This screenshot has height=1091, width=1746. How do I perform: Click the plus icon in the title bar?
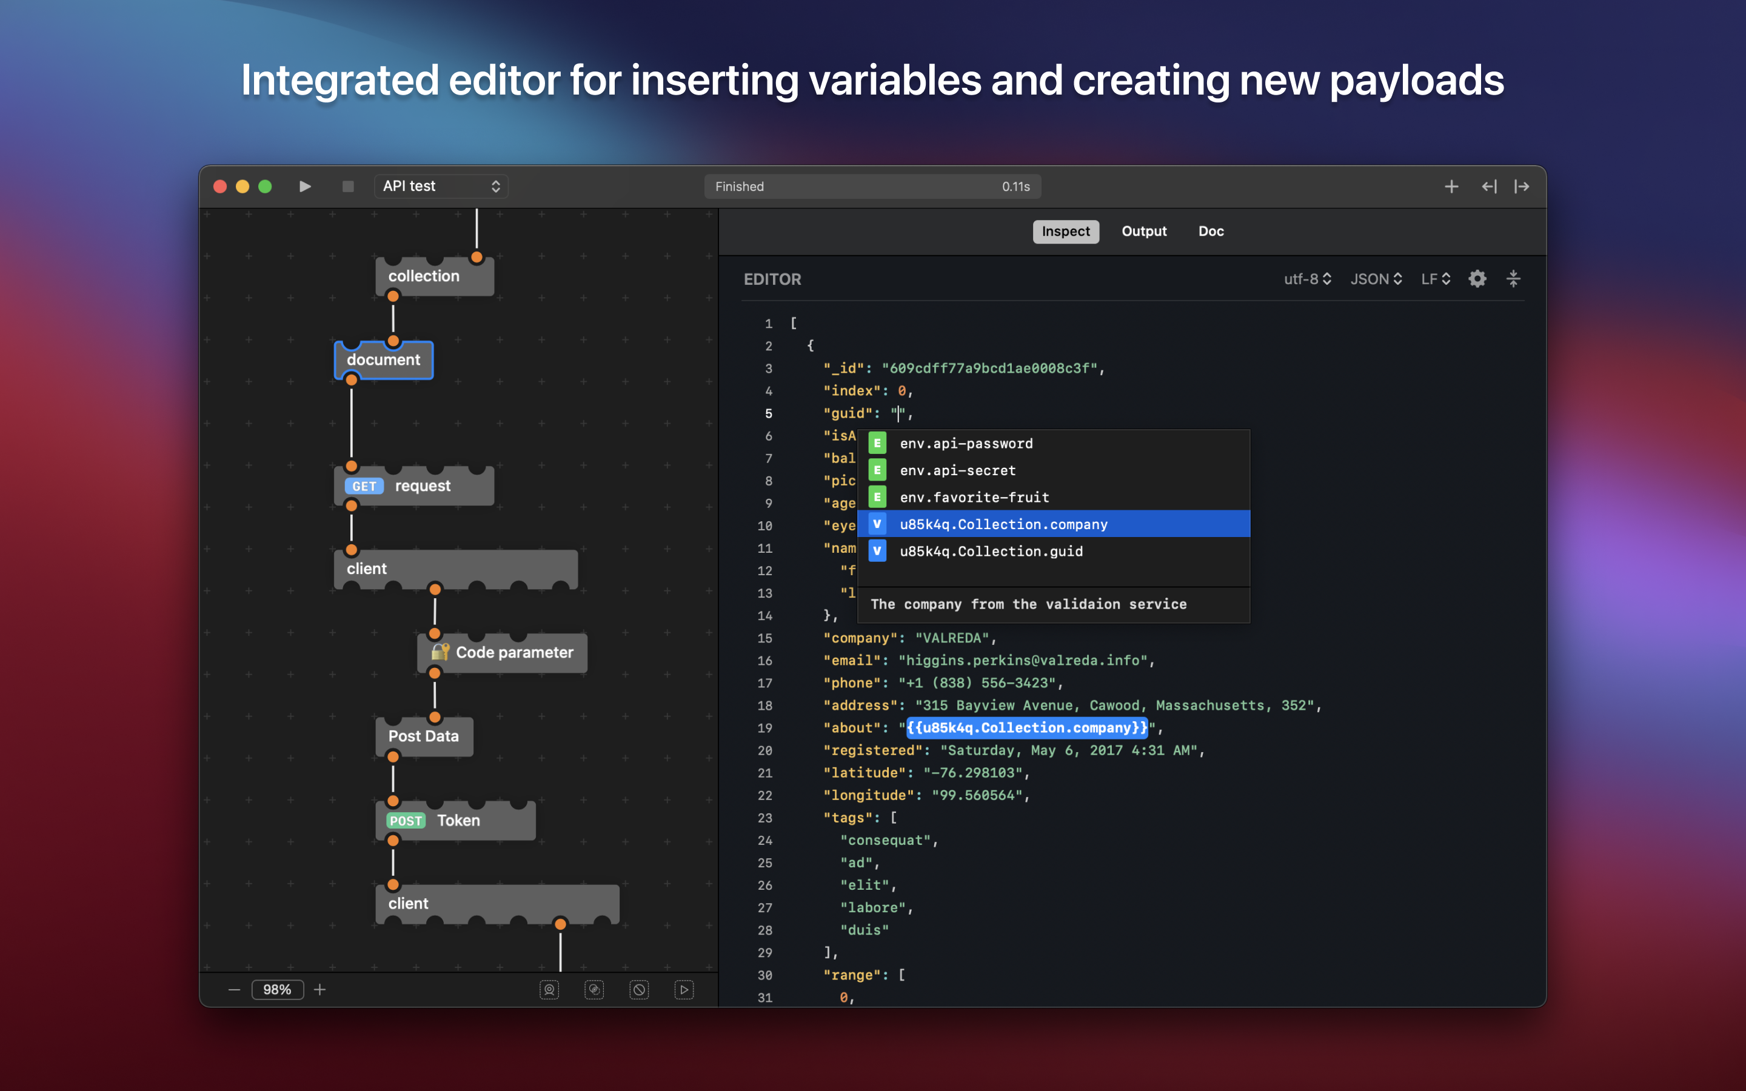[1451, 187]
